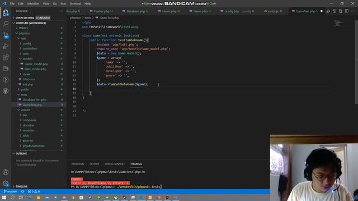This screenshot has height=201, width=358.
Task: Open .htaccess file in the explorer
Action: pos(39,79)
